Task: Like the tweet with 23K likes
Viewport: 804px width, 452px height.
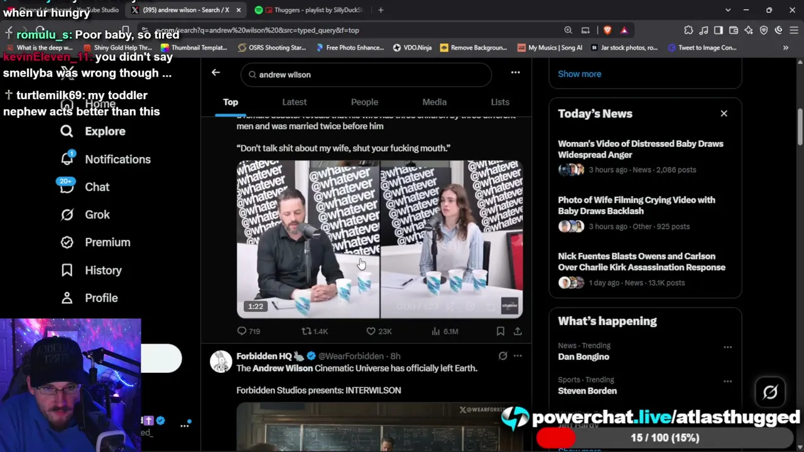Action: click(x=379, y=331)
